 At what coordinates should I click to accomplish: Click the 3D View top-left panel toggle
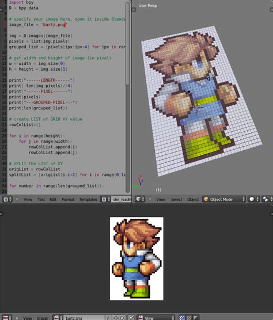tap(134, 9)
